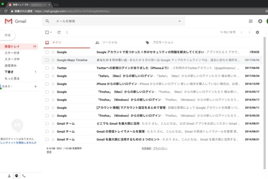The image size is (268, 179).
Task: Star the 3 つのヒント email
Action: pyautogui.click(x=53, y=139)
